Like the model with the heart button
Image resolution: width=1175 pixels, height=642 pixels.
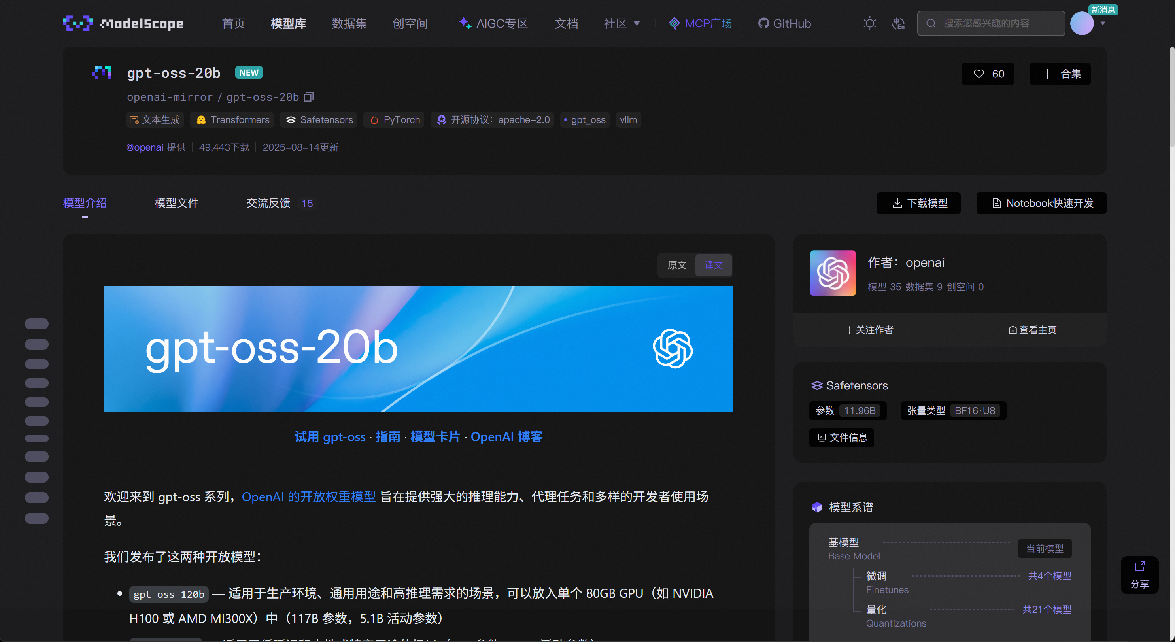coord(988,74)
